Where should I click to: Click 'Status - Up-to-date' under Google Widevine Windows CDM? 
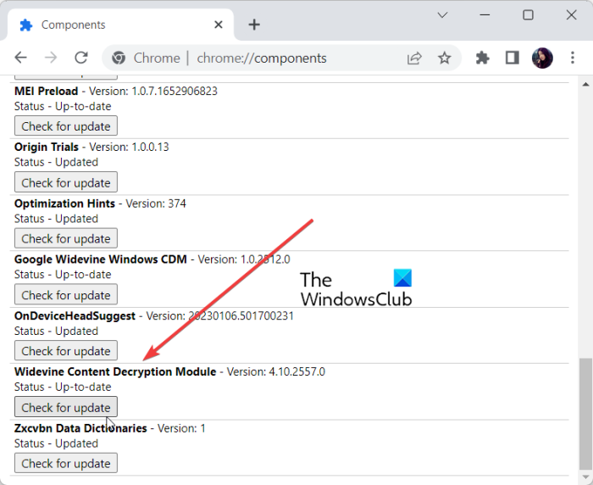tap(63, 275)
